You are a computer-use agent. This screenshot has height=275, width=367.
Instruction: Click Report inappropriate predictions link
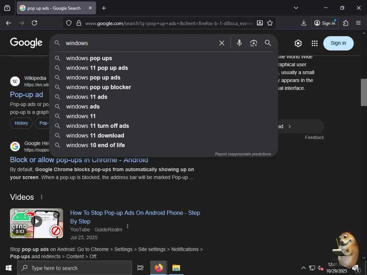[x=243, y=154]
